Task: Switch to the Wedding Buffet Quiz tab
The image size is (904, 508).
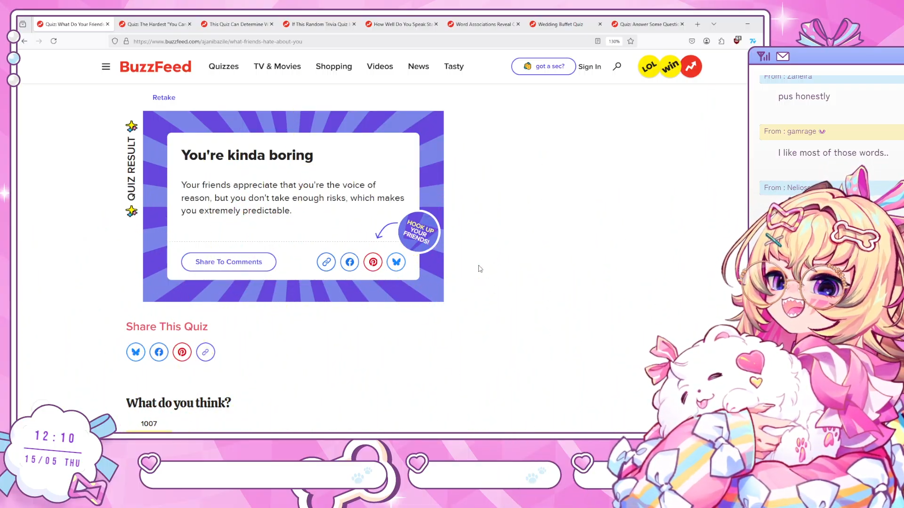Action: point(560,24)
